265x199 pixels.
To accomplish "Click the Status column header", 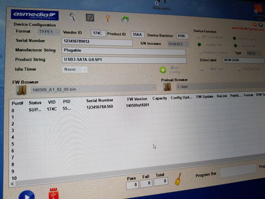I will [35, 103].
